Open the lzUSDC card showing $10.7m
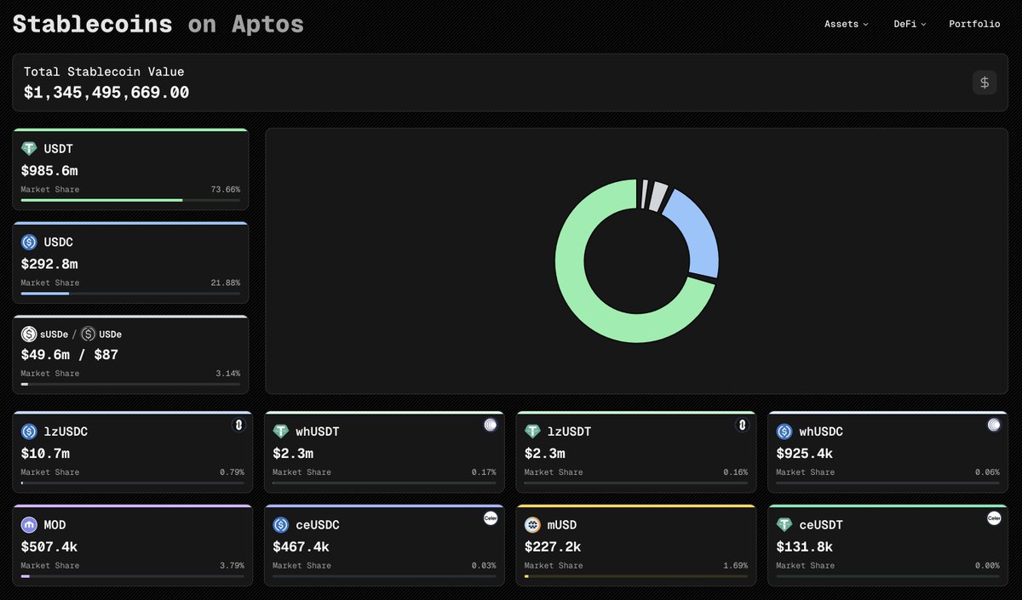Viewport: 1022px width, 600px height. click(133, 452)
